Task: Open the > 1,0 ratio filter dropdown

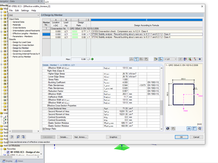Action: coord(170,59)
